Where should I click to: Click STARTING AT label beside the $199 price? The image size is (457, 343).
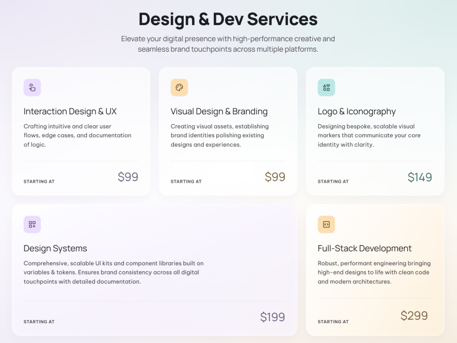(39, 322)
